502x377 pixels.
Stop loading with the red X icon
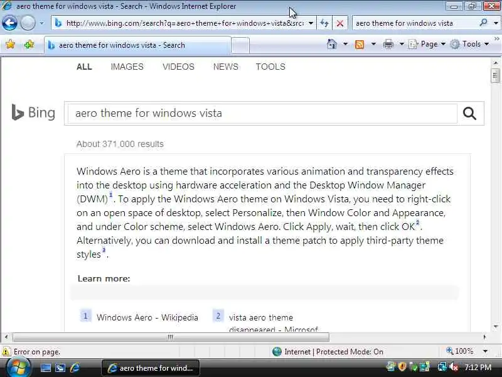click(340, 23)
